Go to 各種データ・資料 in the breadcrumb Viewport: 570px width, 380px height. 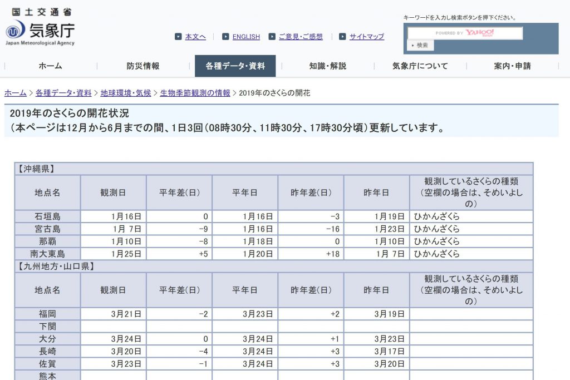click(x=63, y=93)
